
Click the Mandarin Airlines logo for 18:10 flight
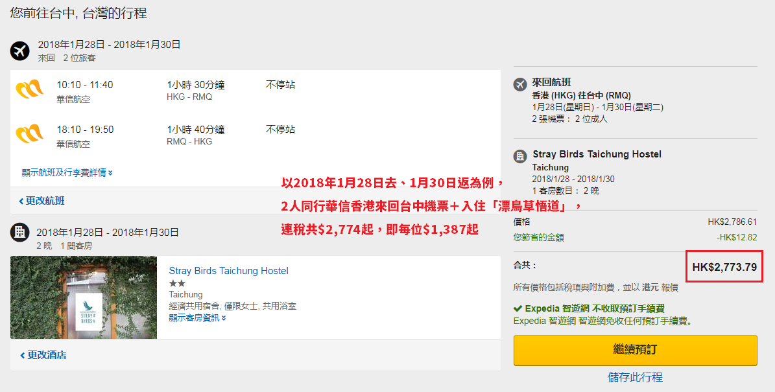[30, 133]
